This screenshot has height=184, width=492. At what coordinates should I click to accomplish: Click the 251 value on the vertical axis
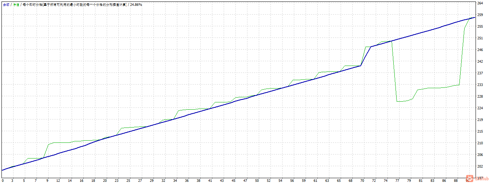[x=480, y=38]
